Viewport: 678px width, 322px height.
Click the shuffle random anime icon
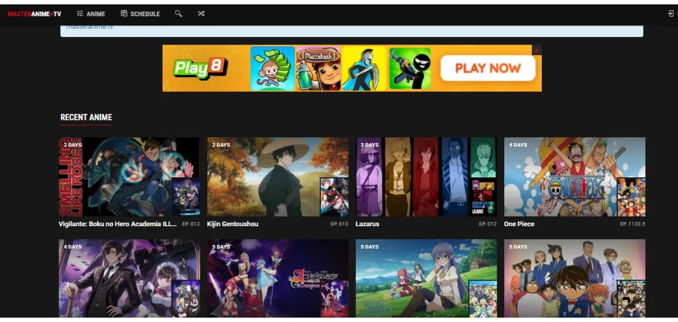click(201, 14)
